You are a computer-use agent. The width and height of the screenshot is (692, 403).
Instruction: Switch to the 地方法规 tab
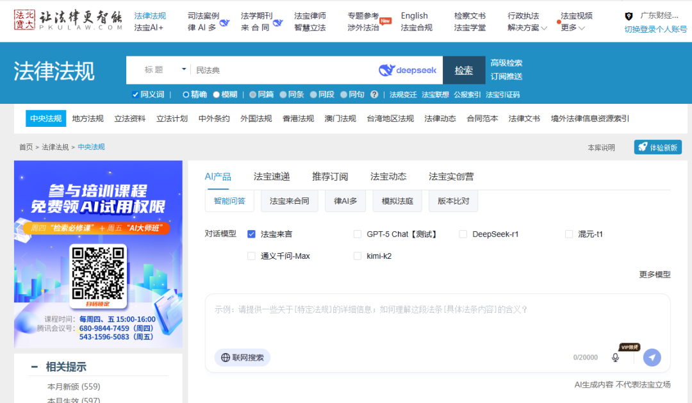[x=88, y=119]
